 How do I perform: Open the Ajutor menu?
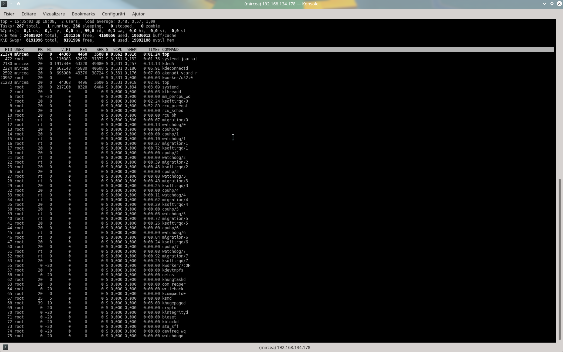[x=138, y=14]
